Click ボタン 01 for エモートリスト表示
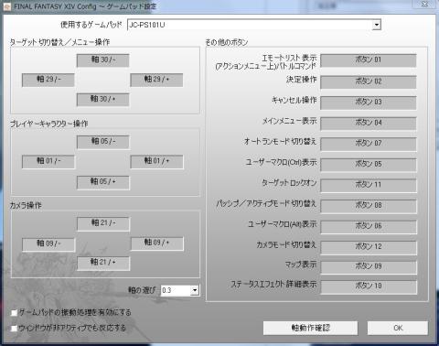The image size is (439, 346). (x=369, y=60)
